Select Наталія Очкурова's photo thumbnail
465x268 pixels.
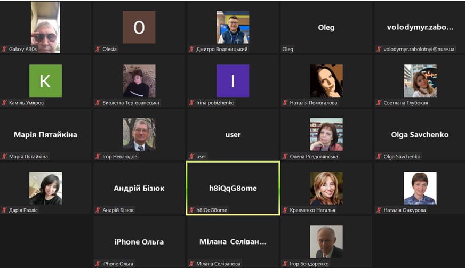tap(420, 188)
